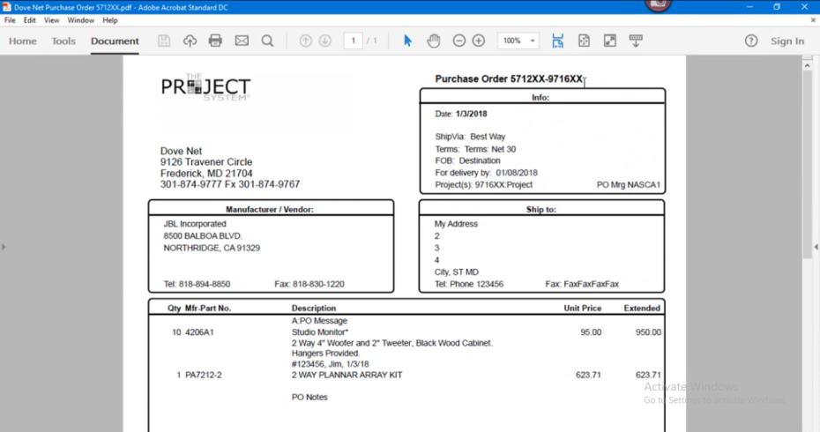Click the vendor Tel: 818-894-8850
The width and height of the screenshot is (820, 432).
tap(197, 285)
